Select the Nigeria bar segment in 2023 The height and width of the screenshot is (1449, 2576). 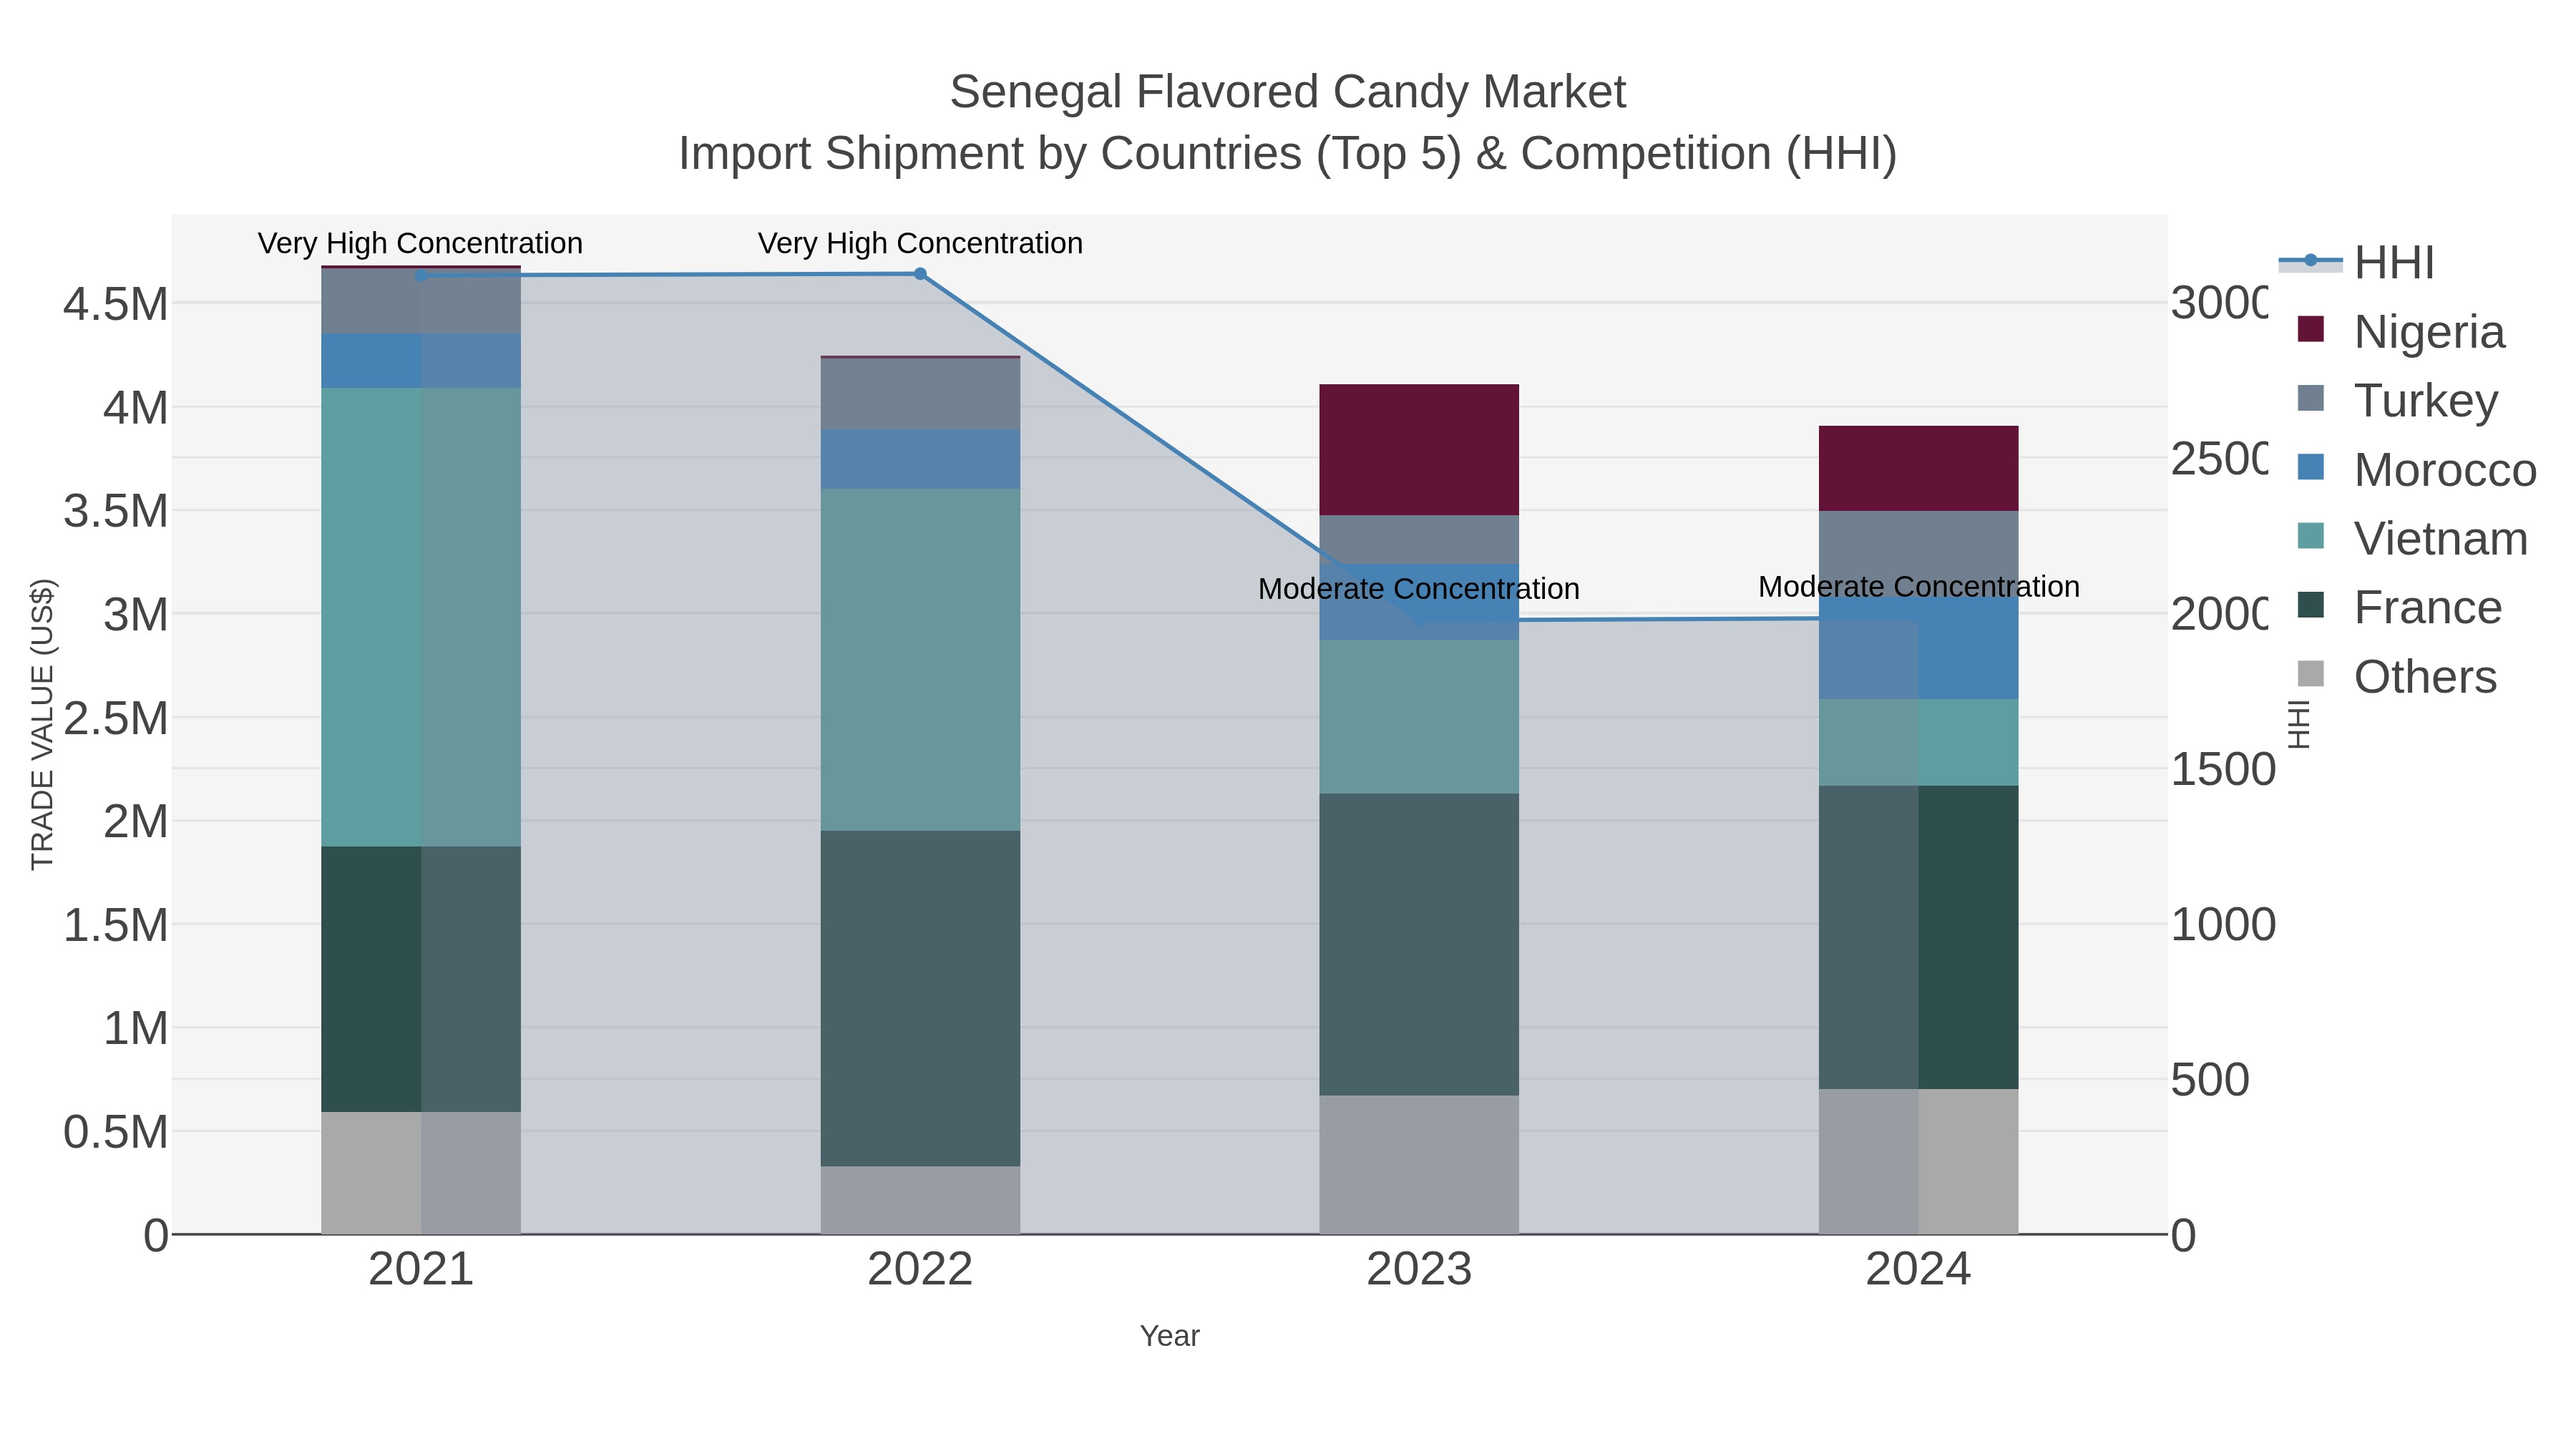[x=1419, y=450]
